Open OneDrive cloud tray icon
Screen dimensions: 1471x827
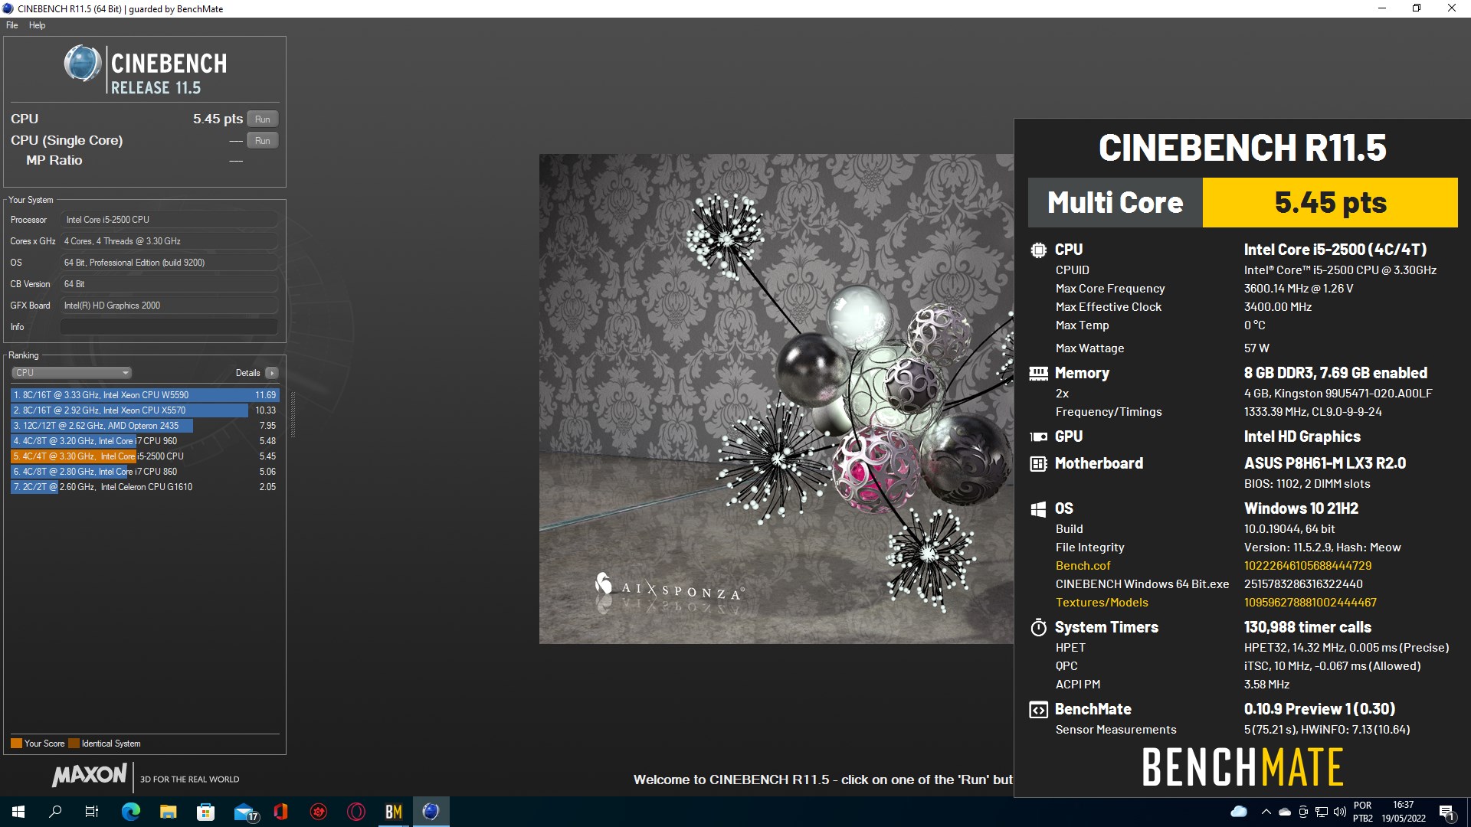coord(1285,812)
